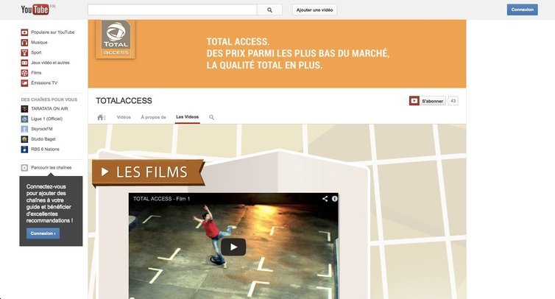Image resolution: width=555 pixels, height=299 pixels.
Task: Click the YouTube logo
Action: (x=37, y=10)
